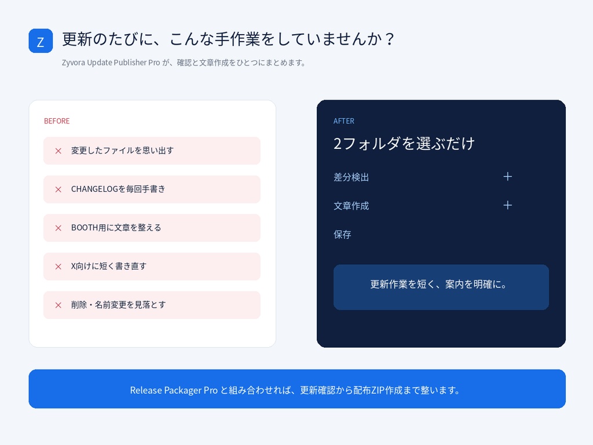This screenshot has width=593, height=445.
Task: Select the CHANGELOGを毎回手書き text
Action: [x=118, y=189]
